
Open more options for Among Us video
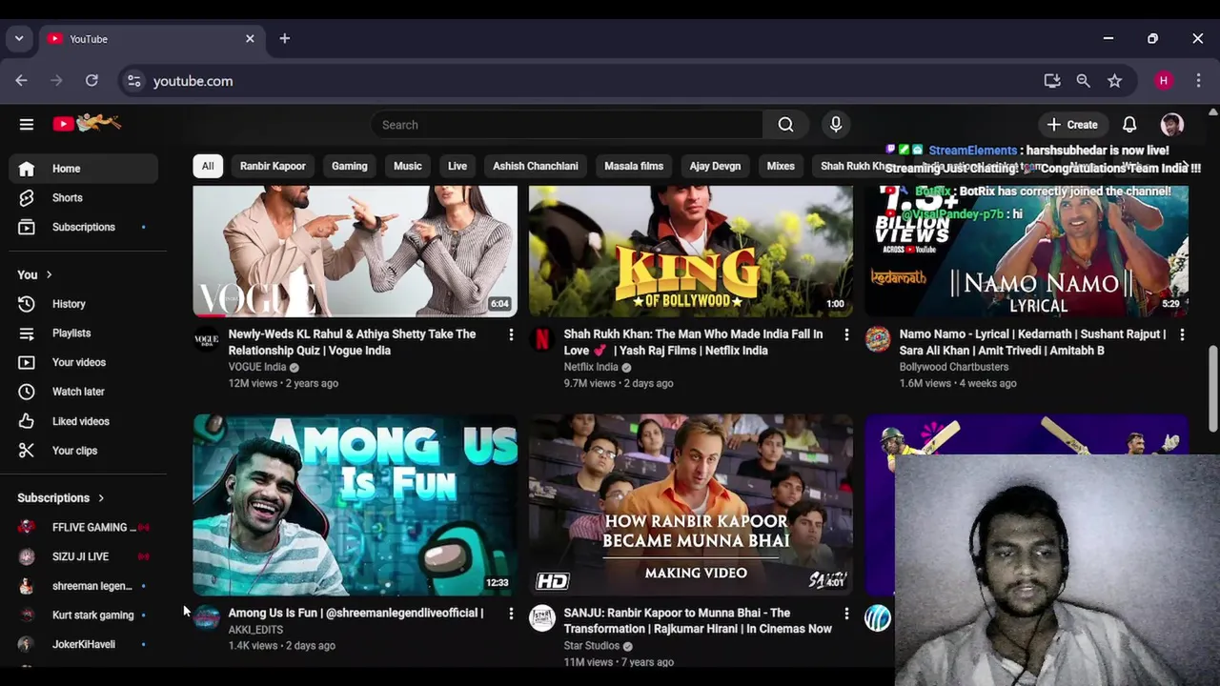(511, 614)
